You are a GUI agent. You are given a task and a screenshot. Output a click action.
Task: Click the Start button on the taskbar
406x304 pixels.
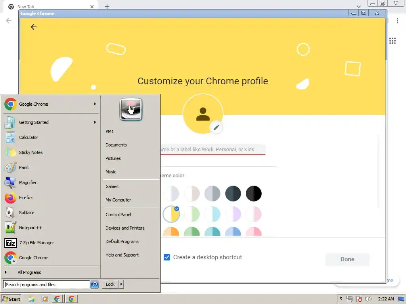coord(11,299)
